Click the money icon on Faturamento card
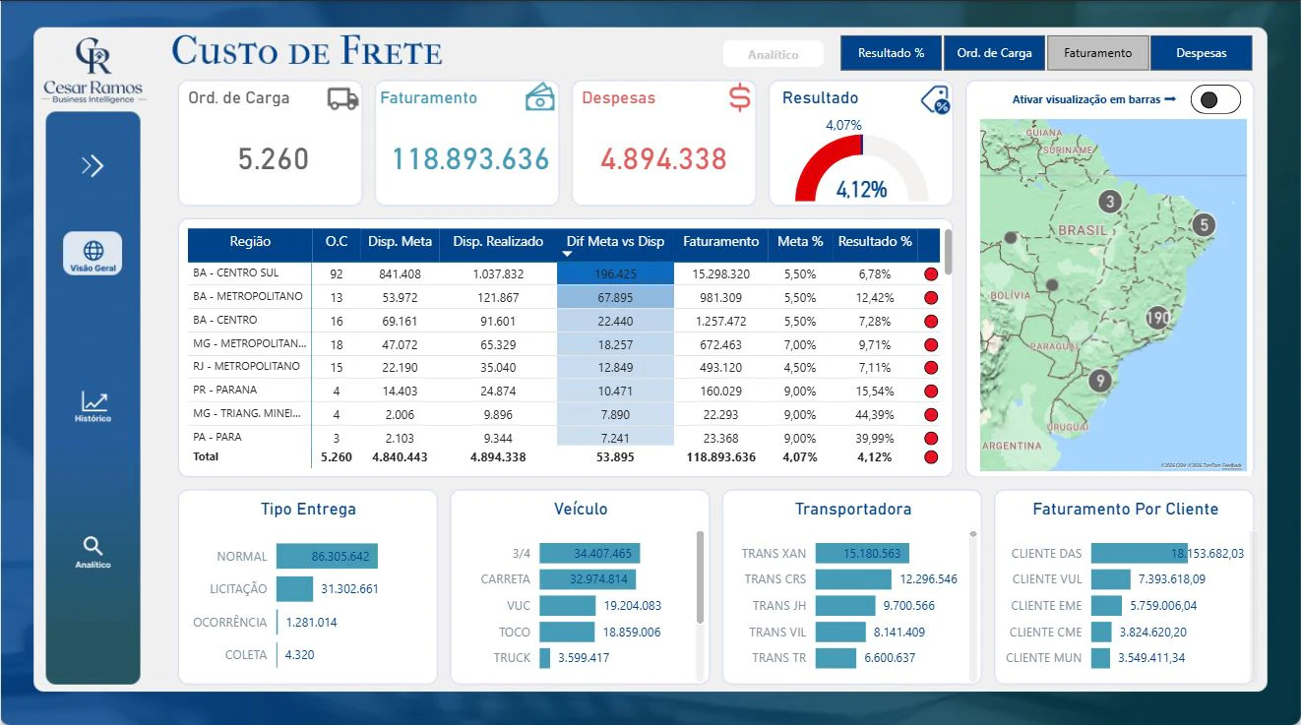 click(x=539, y=97)
